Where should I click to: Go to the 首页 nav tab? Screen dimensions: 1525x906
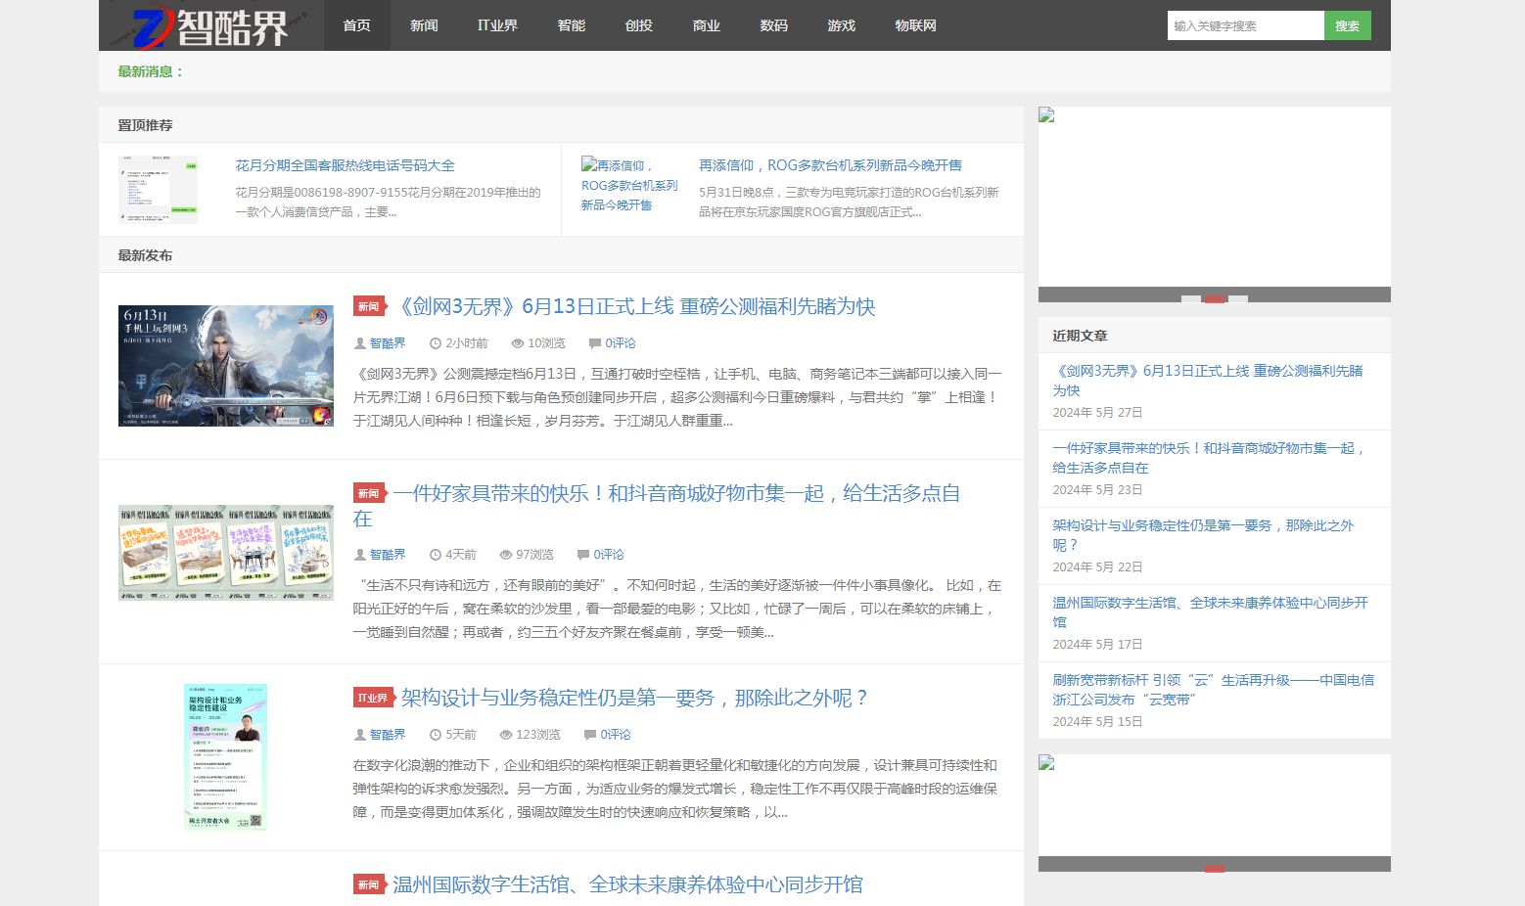[357, 25]
